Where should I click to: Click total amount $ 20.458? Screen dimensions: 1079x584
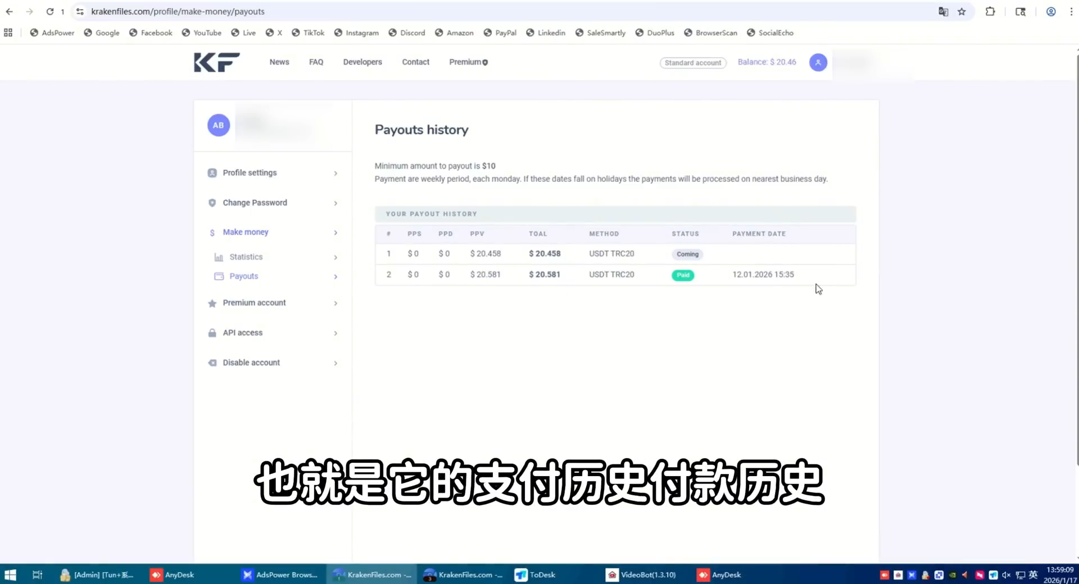[545, 254]
